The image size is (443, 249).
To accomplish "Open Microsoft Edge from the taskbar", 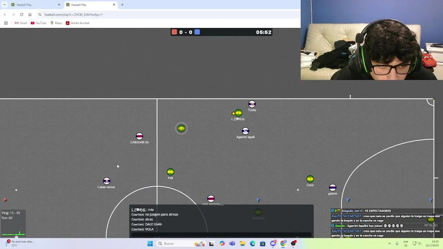I will coord(253,243).
